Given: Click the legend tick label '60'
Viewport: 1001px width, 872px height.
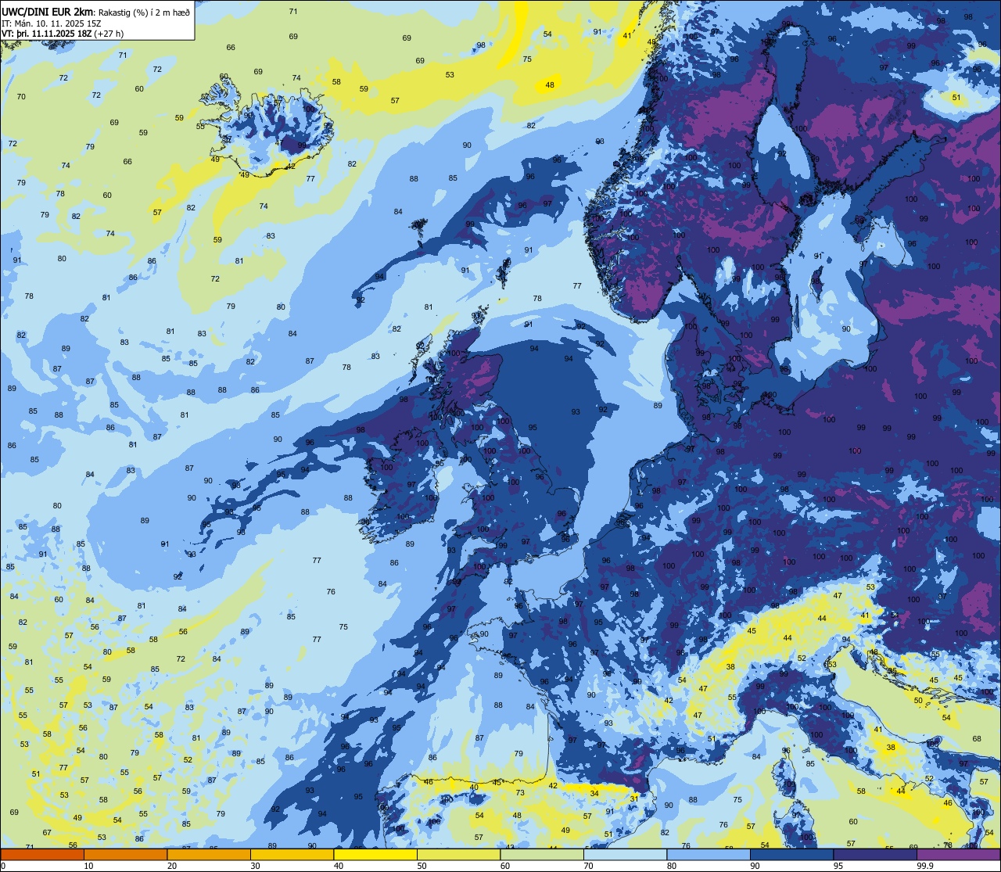Looking at the screenshot, I should tap(505, 866).
